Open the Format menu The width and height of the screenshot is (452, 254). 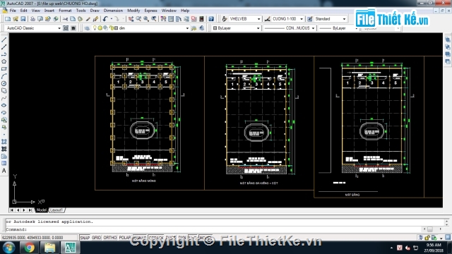click(x=65, y=11)
